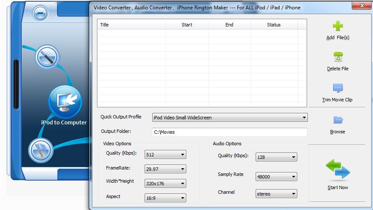Open the Width*Height 320x176 dropdown
373x210 pixels.
[x=165, y=184]
